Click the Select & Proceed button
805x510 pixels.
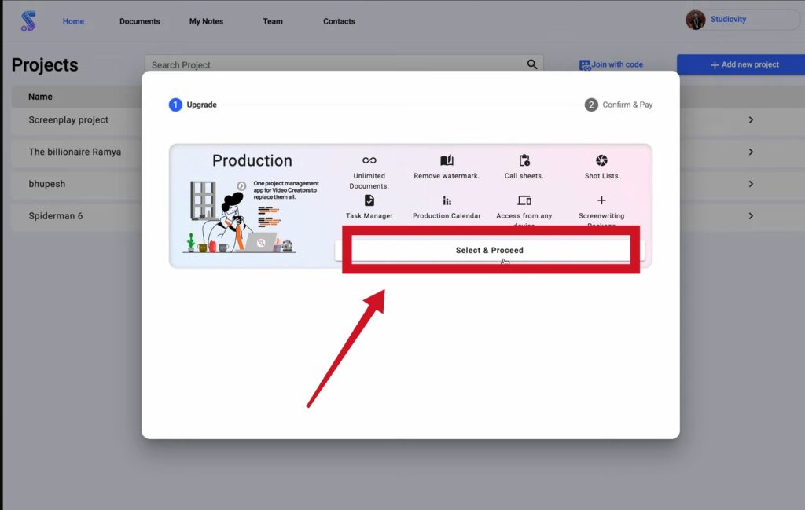click(490, 251)
